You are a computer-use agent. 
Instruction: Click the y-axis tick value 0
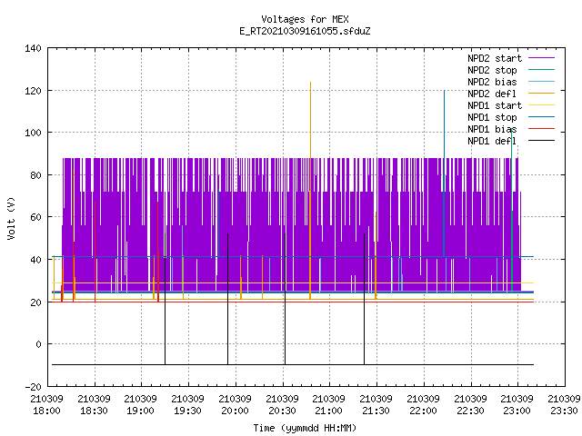[x=38, y=344]
